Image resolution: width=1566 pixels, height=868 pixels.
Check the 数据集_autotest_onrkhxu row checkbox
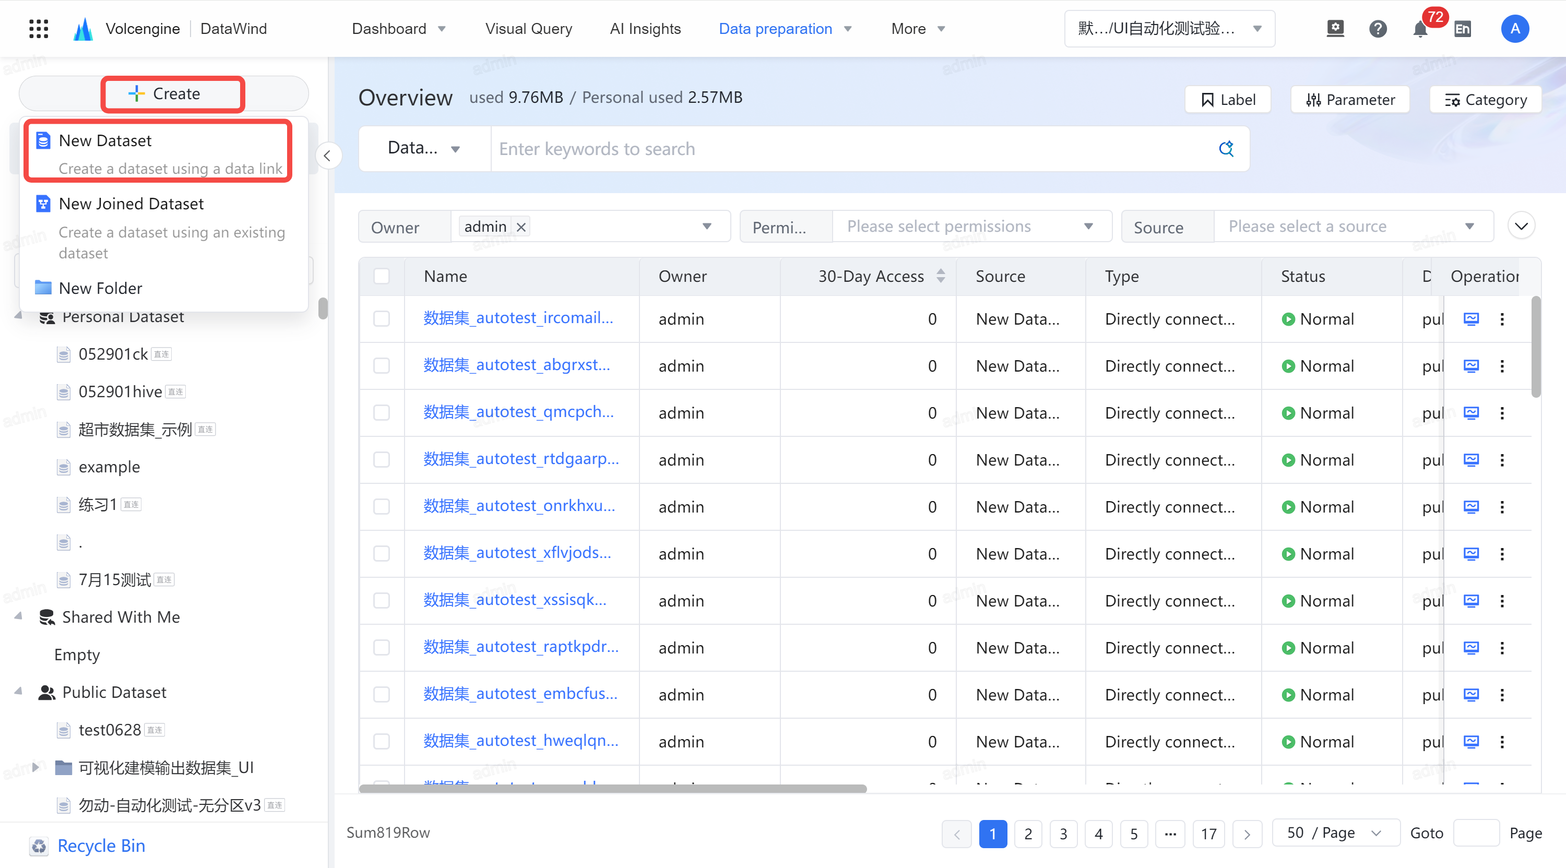381,507
